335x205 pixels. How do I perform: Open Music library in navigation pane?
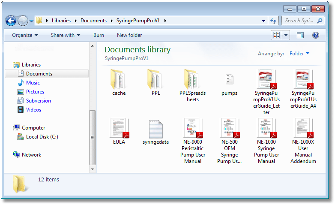(33, 83)
